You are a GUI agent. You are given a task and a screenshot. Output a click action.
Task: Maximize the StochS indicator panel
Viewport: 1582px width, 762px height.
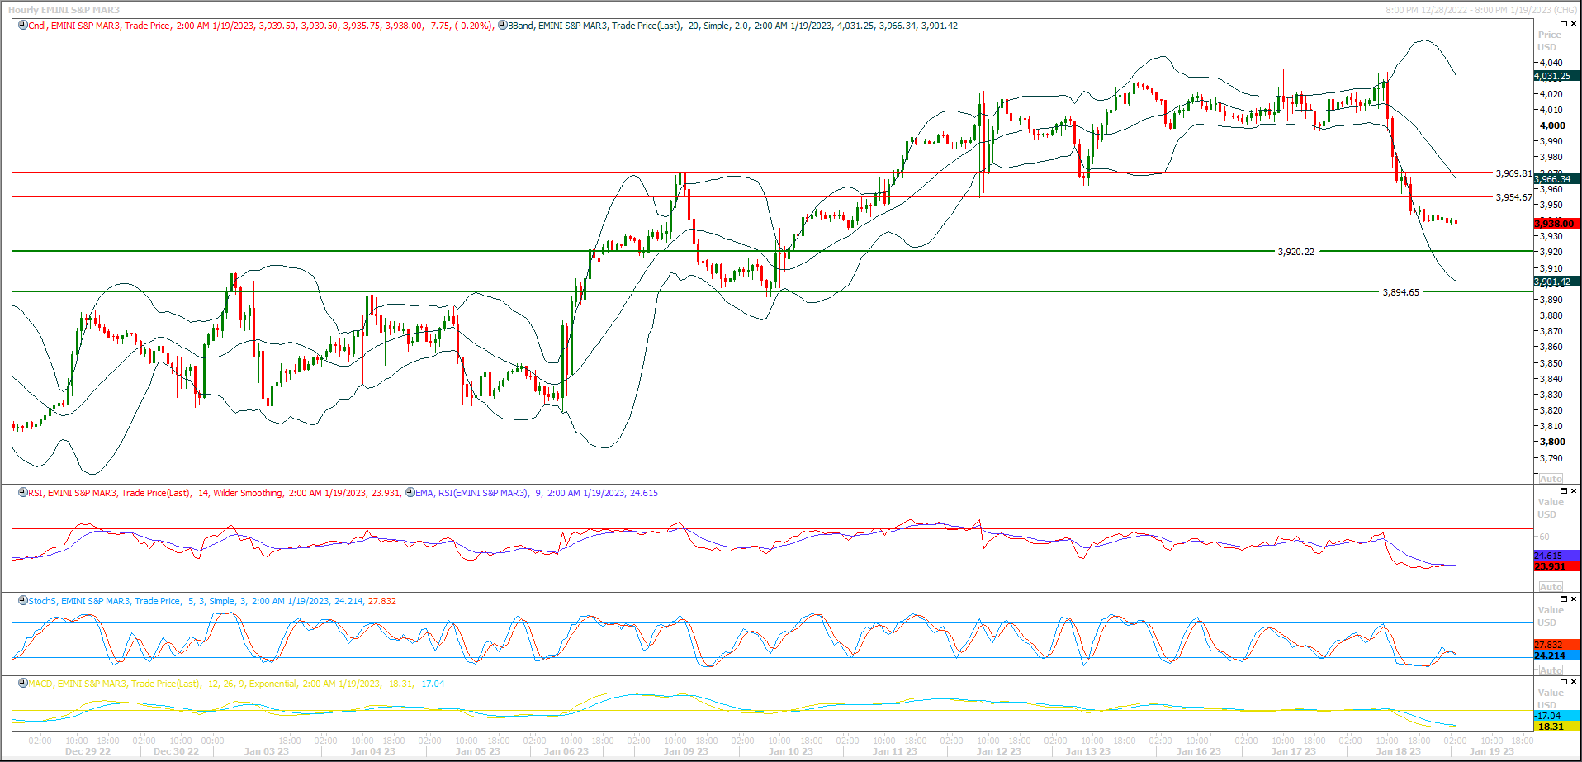[1563, 599]
